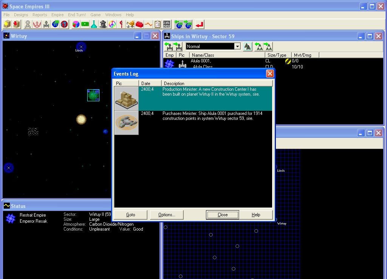
Task: Click the Options... button in Events Log
Action: 167,215
